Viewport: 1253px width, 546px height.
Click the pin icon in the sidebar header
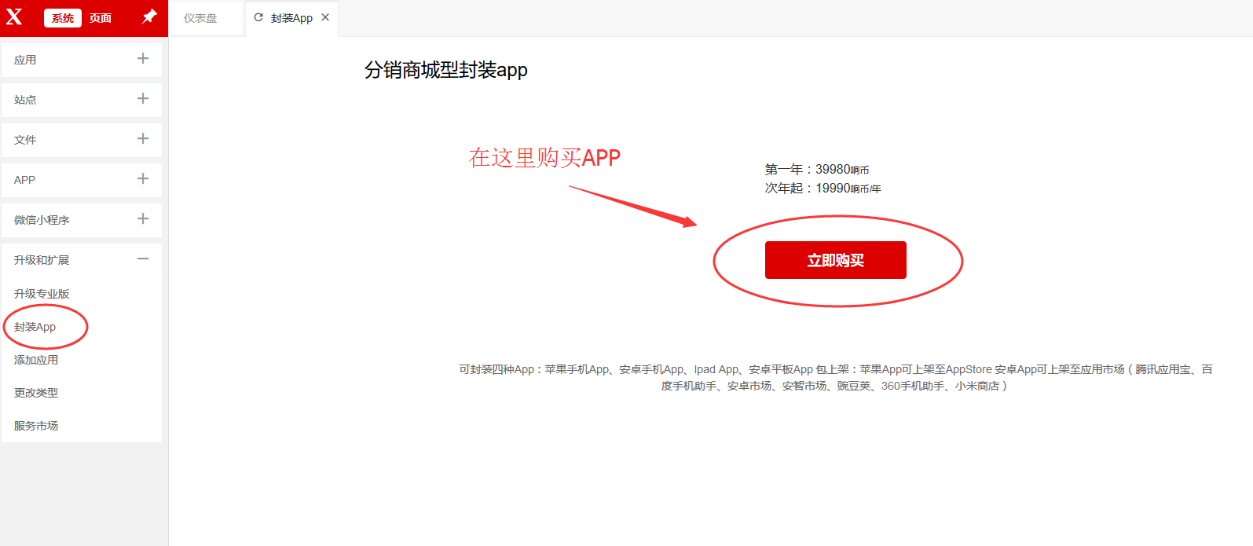tap(148, 16)
